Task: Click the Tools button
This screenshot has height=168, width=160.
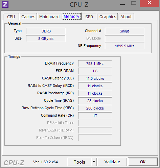Action: [79, 162]
